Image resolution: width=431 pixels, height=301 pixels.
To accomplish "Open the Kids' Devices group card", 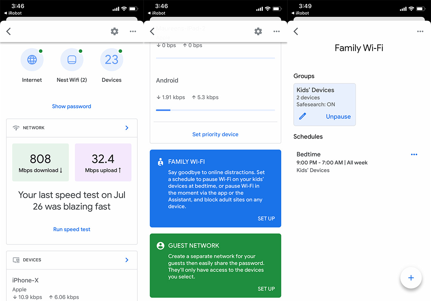I will [x=325, y=105].
